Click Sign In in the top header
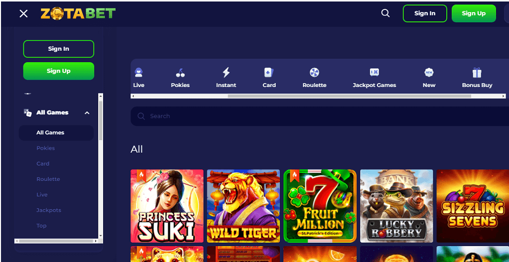The image size is (509, 262). (425, 13)
